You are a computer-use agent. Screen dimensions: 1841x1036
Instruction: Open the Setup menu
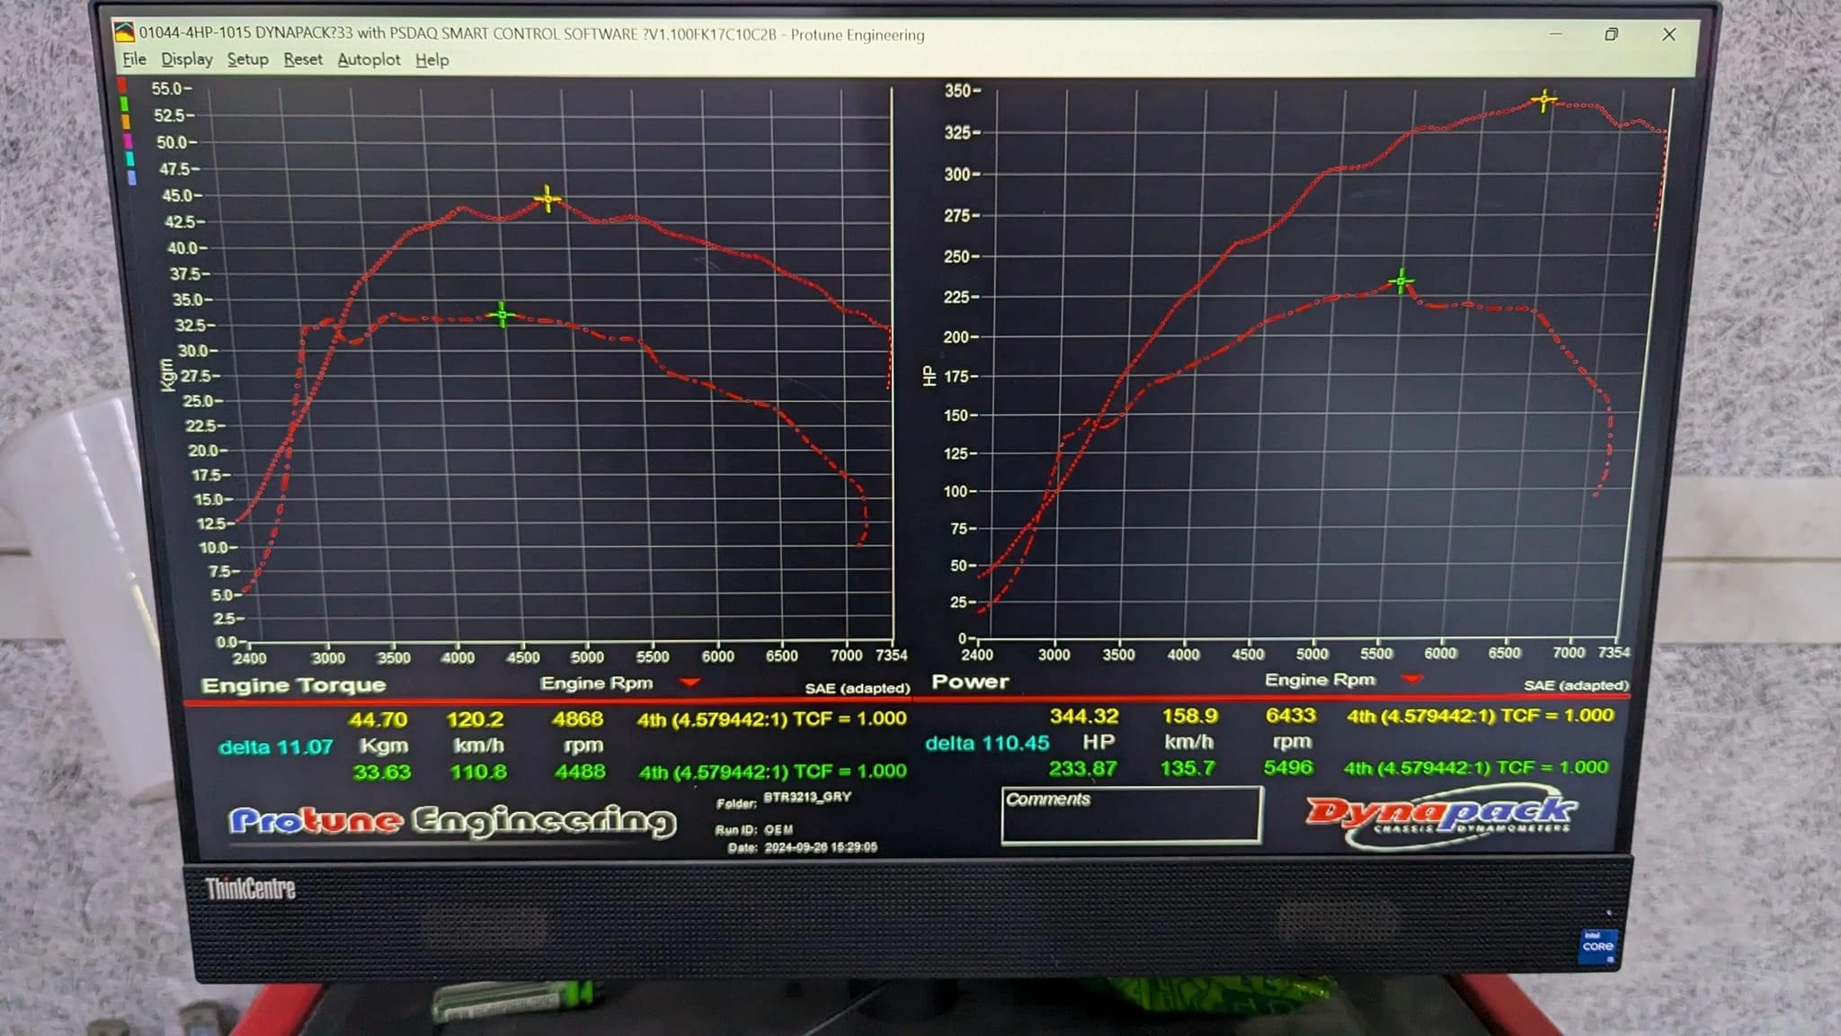(x=247, y=59)
